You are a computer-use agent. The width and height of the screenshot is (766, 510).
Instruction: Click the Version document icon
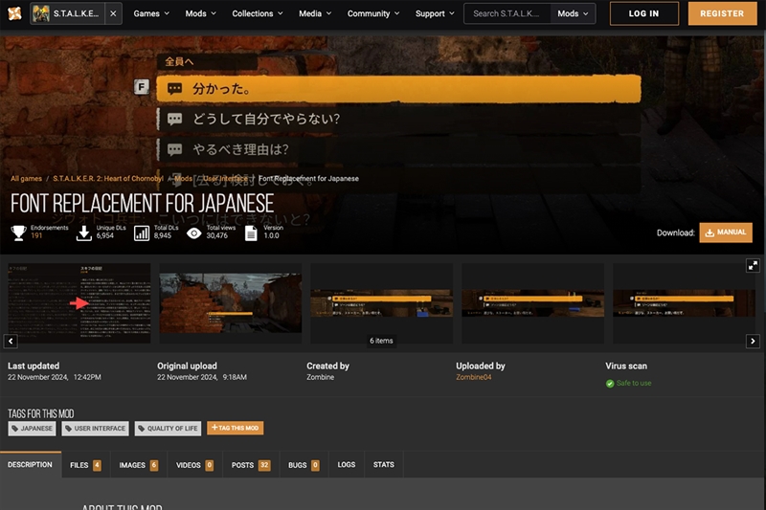click(251, 233)
